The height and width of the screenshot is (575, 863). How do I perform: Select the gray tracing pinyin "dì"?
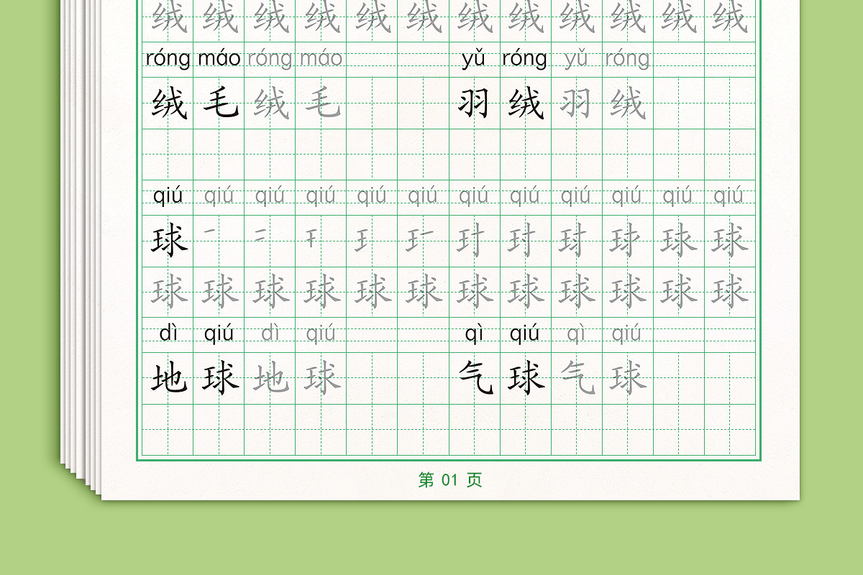270,333
